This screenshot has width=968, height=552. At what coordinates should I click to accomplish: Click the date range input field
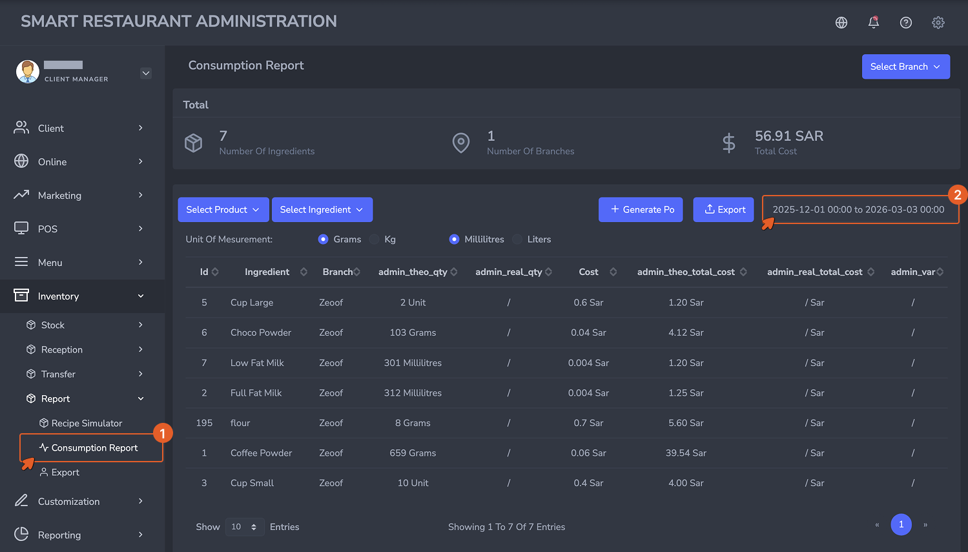tap(860, 210)
